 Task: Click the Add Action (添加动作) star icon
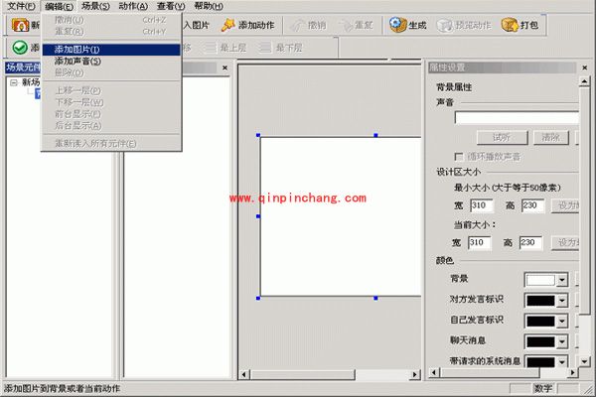[228, 25]
